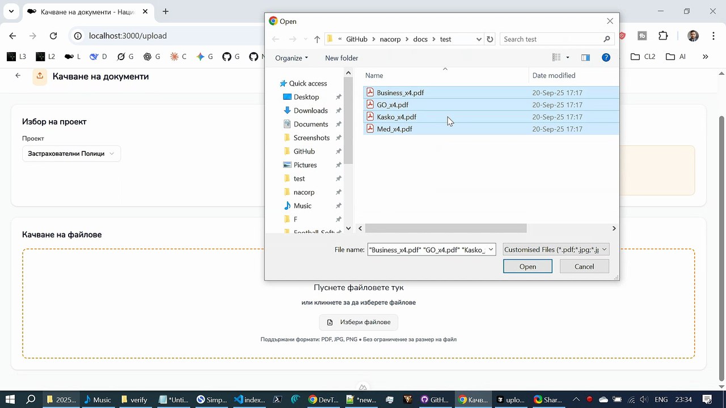
Task: Click the up-one-level arrow in dialog
Action: pos(317,39)
